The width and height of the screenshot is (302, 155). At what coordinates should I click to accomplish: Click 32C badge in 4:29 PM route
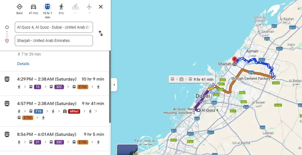point(59,87)
